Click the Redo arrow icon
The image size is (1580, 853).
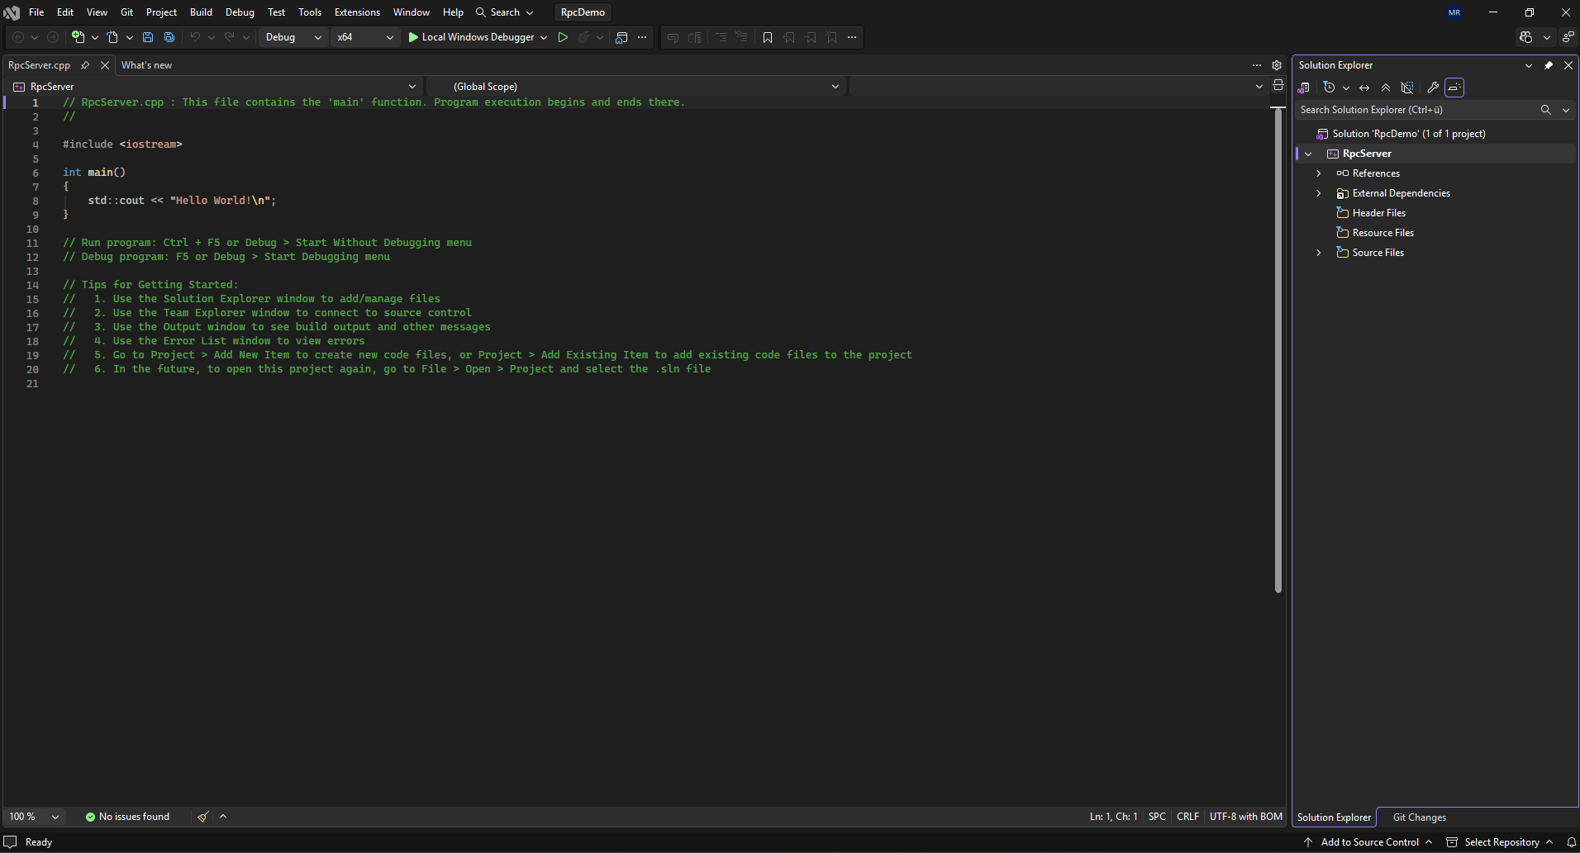(x=230, y=37)
